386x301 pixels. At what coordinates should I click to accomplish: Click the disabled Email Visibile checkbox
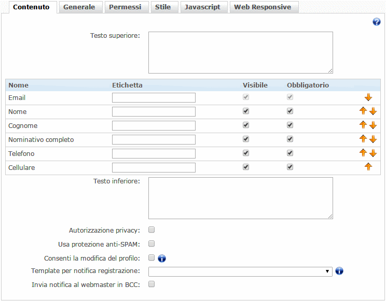click(246, 97)
